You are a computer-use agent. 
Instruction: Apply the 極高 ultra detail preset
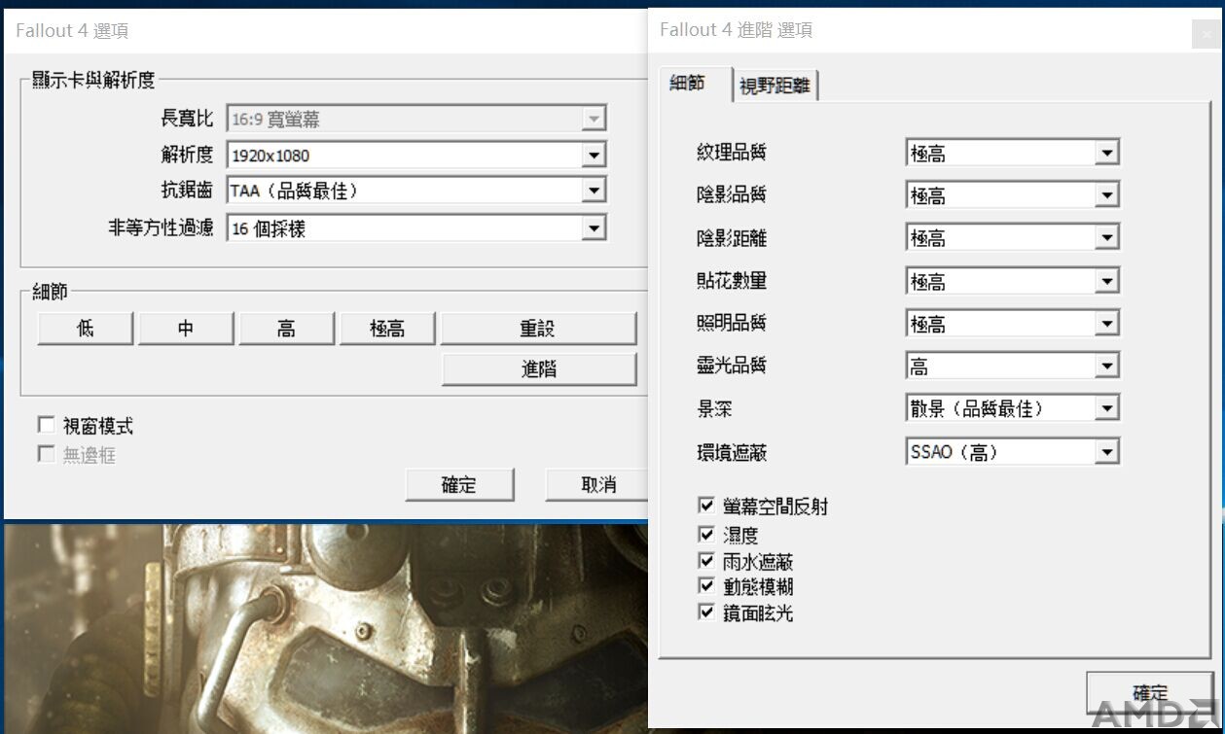(x=387, y=329)
